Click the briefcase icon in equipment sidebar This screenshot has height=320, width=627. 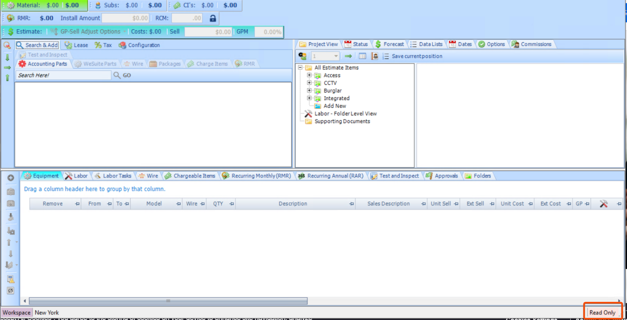point(11,192)
